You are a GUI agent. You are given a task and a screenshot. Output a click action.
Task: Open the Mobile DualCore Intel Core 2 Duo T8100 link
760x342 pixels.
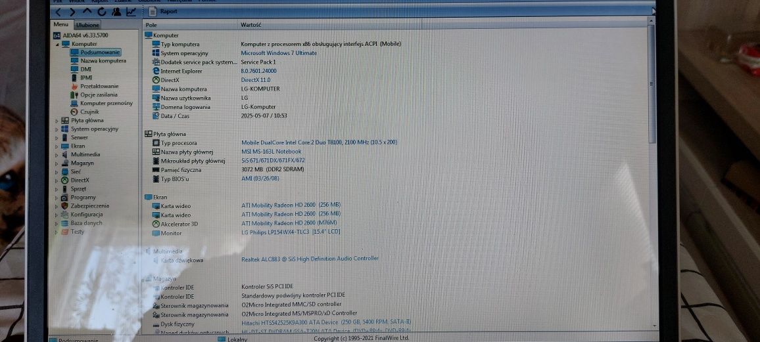[x=319, y=142]
